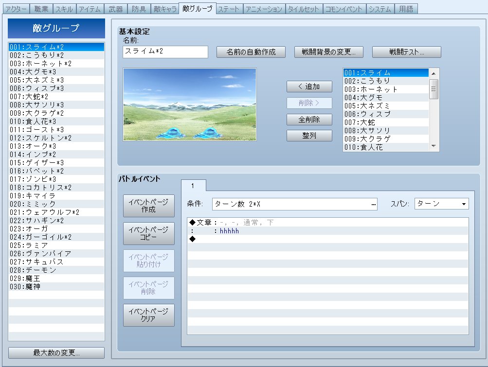Viewport: 488px width, 367px height.
Task: Click the 名前 text field
Action: coord(165,52)
